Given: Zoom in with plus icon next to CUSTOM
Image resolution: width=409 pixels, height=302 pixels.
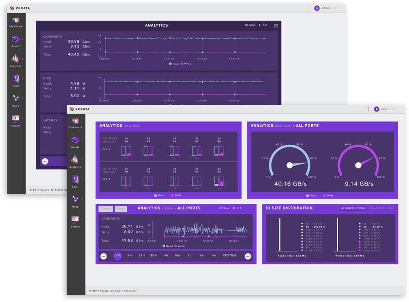Looking at the screenshot, I should (x=248, y=256).
